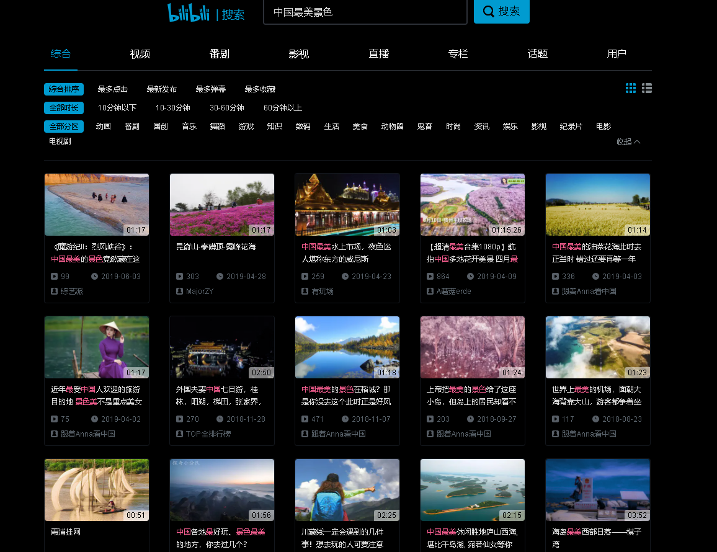Collapse filters with 收起 chevron
Viewport: 717px width, 552px height.
pos(628,142)
